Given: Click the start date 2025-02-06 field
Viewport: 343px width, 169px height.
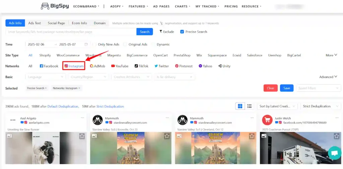Looking at the screenshot, I should click(x=36, y=45).
